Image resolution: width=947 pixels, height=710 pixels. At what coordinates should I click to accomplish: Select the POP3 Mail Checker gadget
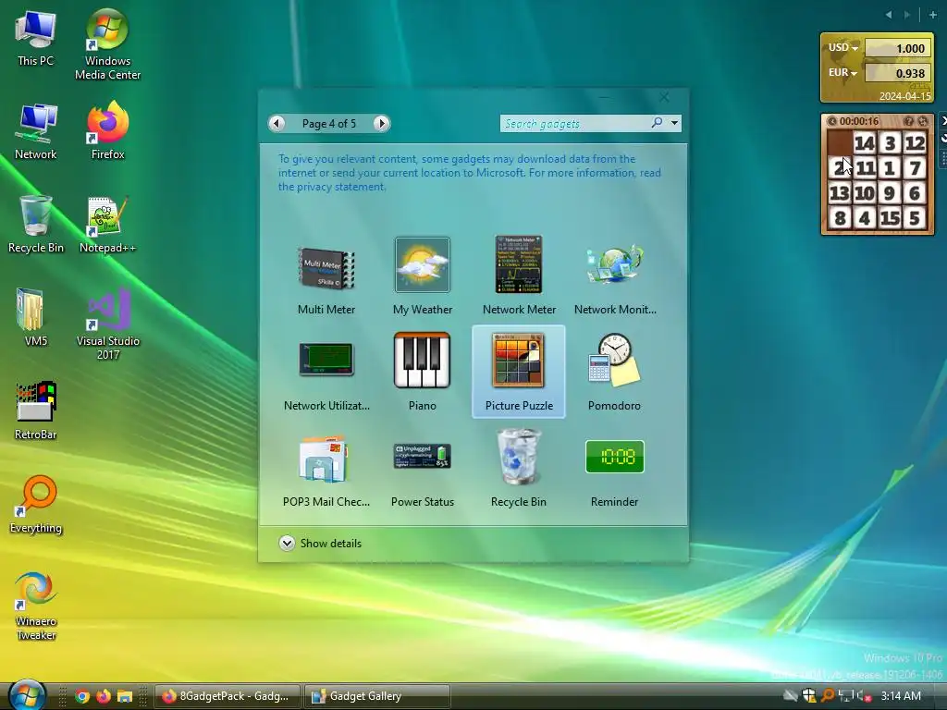pyautogui.click(x=326, y=468)
